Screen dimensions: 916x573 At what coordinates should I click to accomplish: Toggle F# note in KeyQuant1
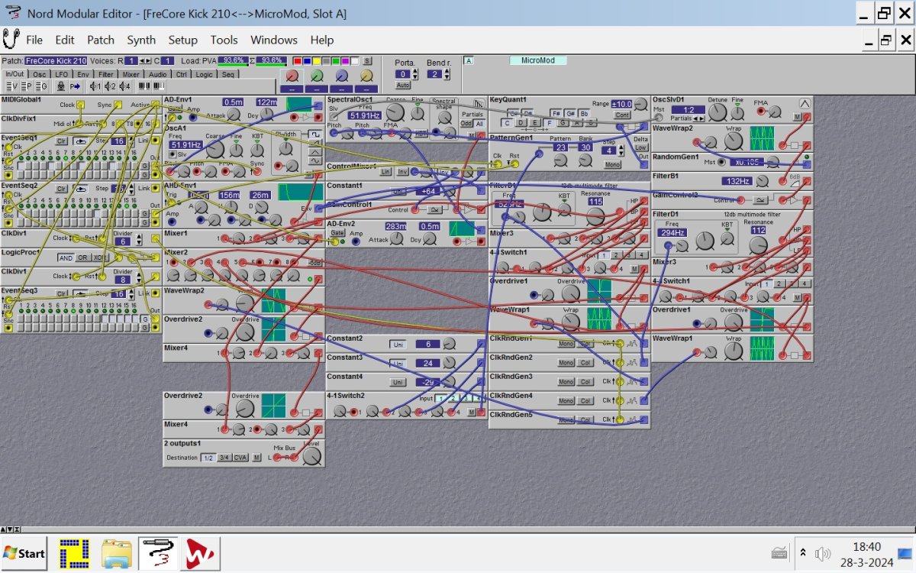click(555, 114)
